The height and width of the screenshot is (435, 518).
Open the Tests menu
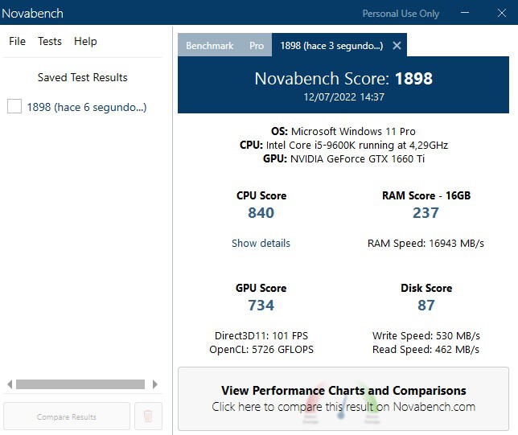point(50,41)
